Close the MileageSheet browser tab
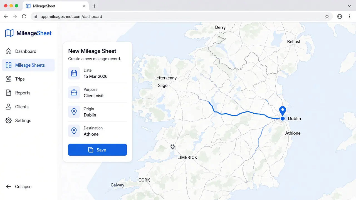The image size is (356, 200). click(84, 6)
